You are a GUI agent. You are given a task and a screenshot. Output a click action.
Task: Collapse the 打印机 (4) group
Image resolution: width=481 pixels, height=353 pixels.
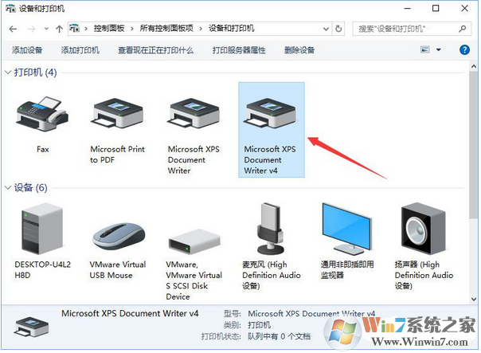click(x=8, y=73)
